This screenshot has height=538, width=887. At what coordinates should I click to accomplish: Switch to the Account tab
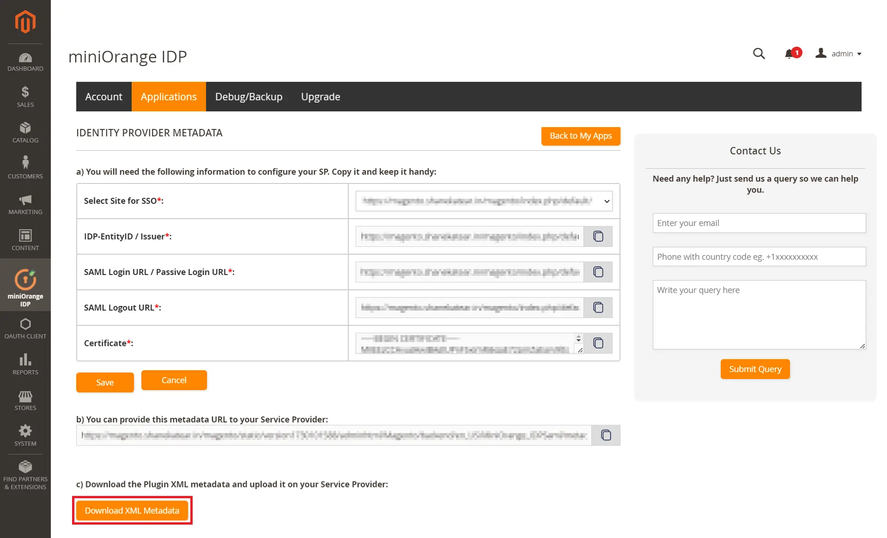[x=103, y=96]
